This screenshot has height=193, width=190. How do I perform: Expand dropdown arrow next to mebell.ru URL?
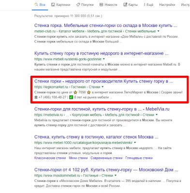[x=104, y=59]
